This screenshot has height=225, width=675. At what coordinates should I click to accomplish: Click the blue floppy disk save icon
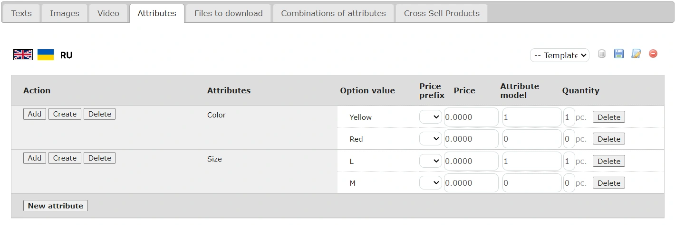coord(619,54)
